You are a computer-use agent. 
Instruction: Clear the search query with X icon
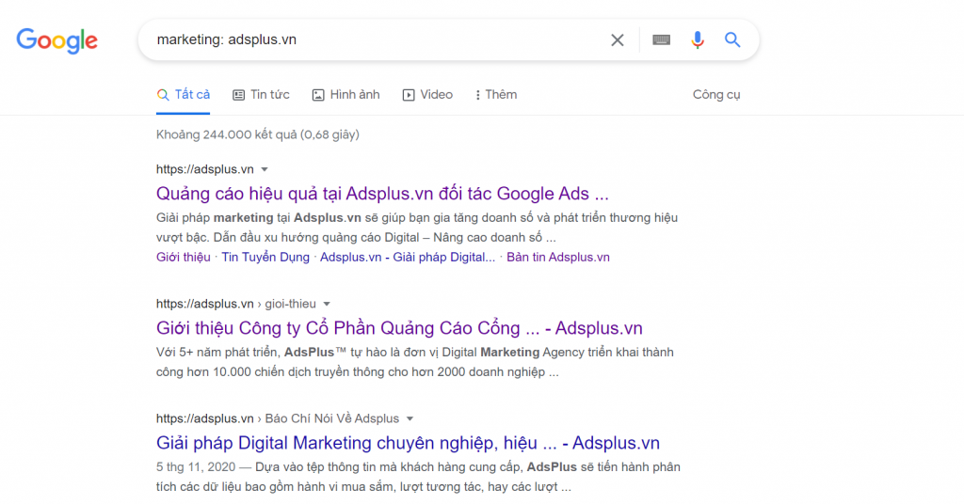click(618, 39)
